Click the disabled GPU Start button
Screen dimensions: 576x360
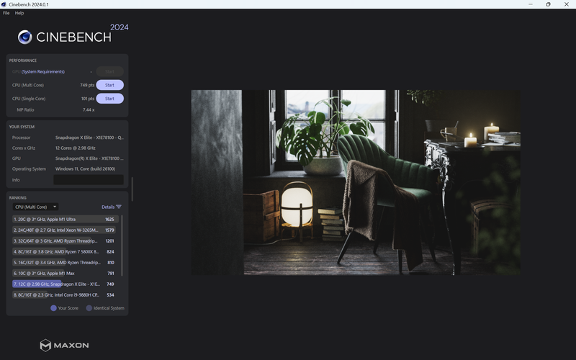(110, 71)
